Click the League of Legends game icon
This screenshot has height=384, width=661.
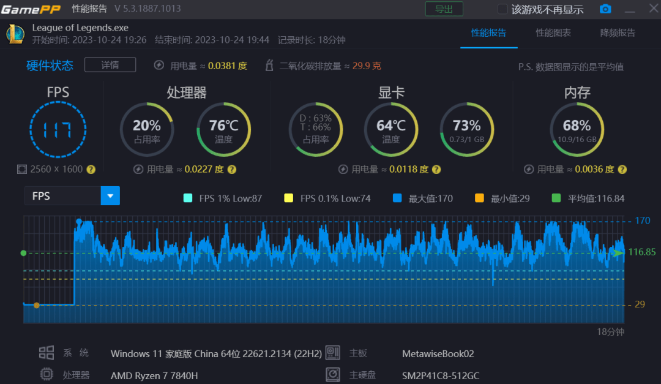[15, 34]
